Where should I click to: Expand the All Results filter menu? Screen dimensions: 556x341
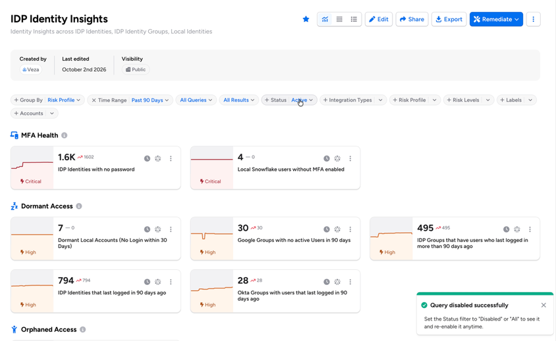click(238, 100)
